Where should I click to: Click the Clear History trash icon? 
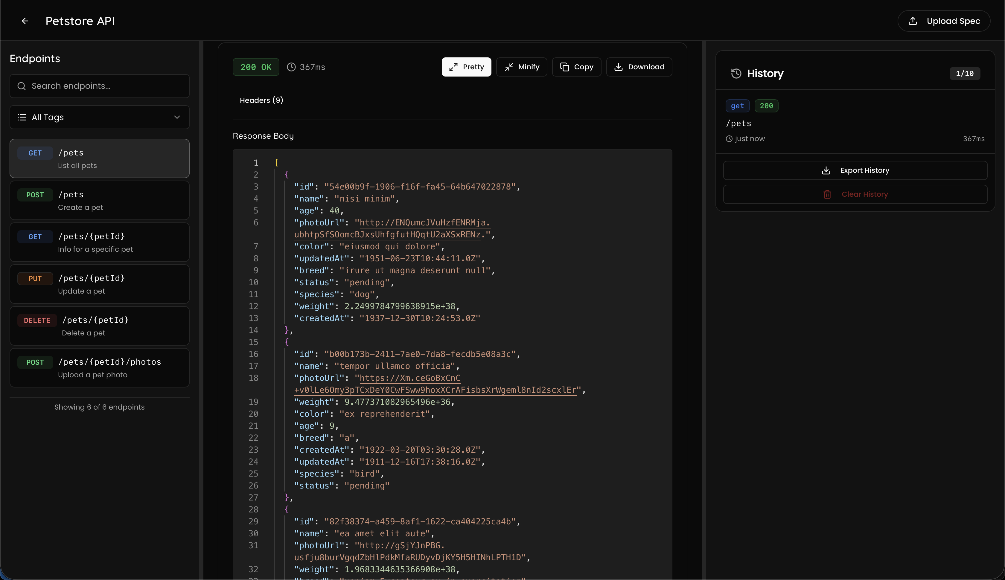pos(827,194)
